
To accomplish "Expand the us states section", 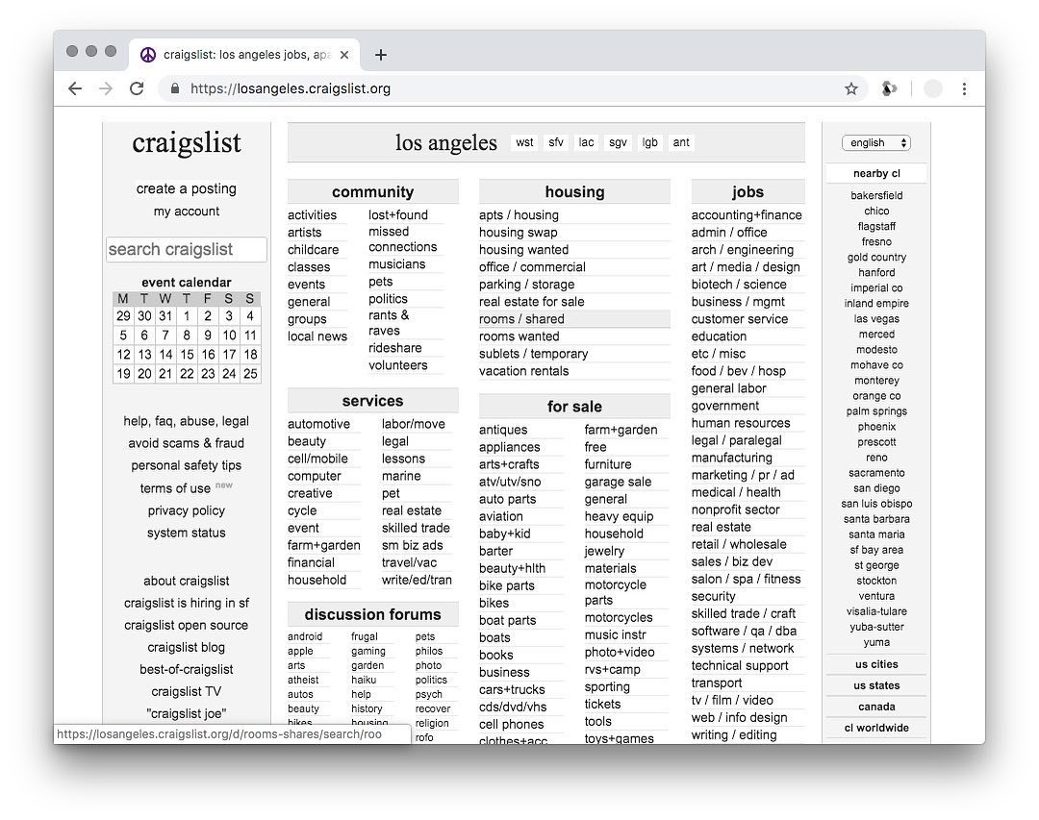I will click(876, 685).
